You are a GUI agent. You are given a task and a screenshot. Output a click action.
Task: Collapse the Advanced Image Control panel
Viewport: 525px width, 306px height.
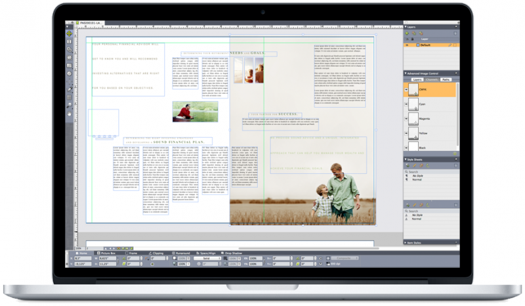pyautogui.click(x=406, y=72)
